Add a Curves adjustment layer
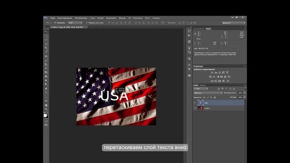Screen dimensions: 290x163 coord(219,72)
